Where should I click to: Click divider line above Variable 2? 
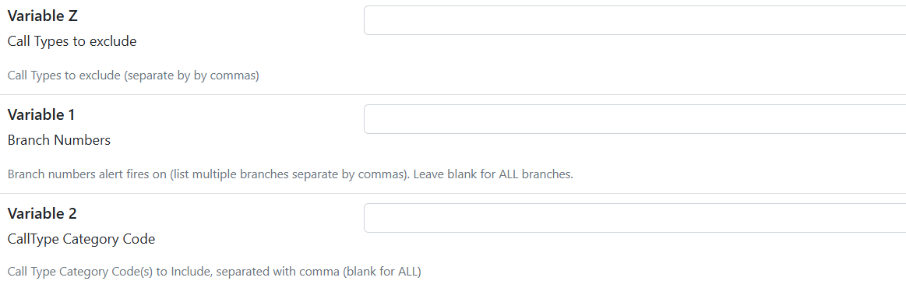point(453,193)
